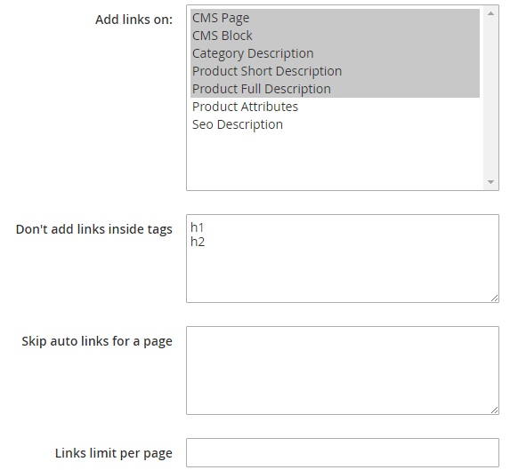Click the listbox scroll up arrow
The height and width of the screenshot is (470, 510).
point(490,13)
